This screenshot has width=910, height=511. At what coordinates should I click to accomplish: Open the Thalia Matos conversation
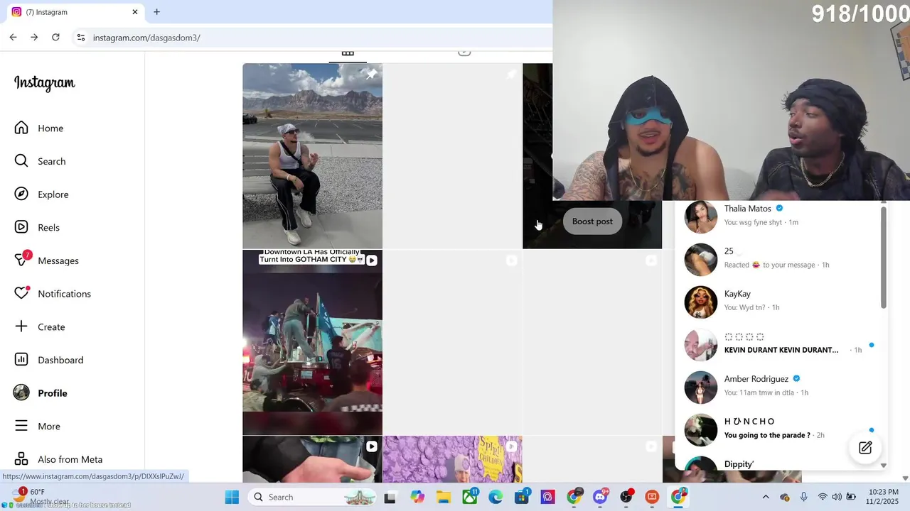tap(778, 216)
